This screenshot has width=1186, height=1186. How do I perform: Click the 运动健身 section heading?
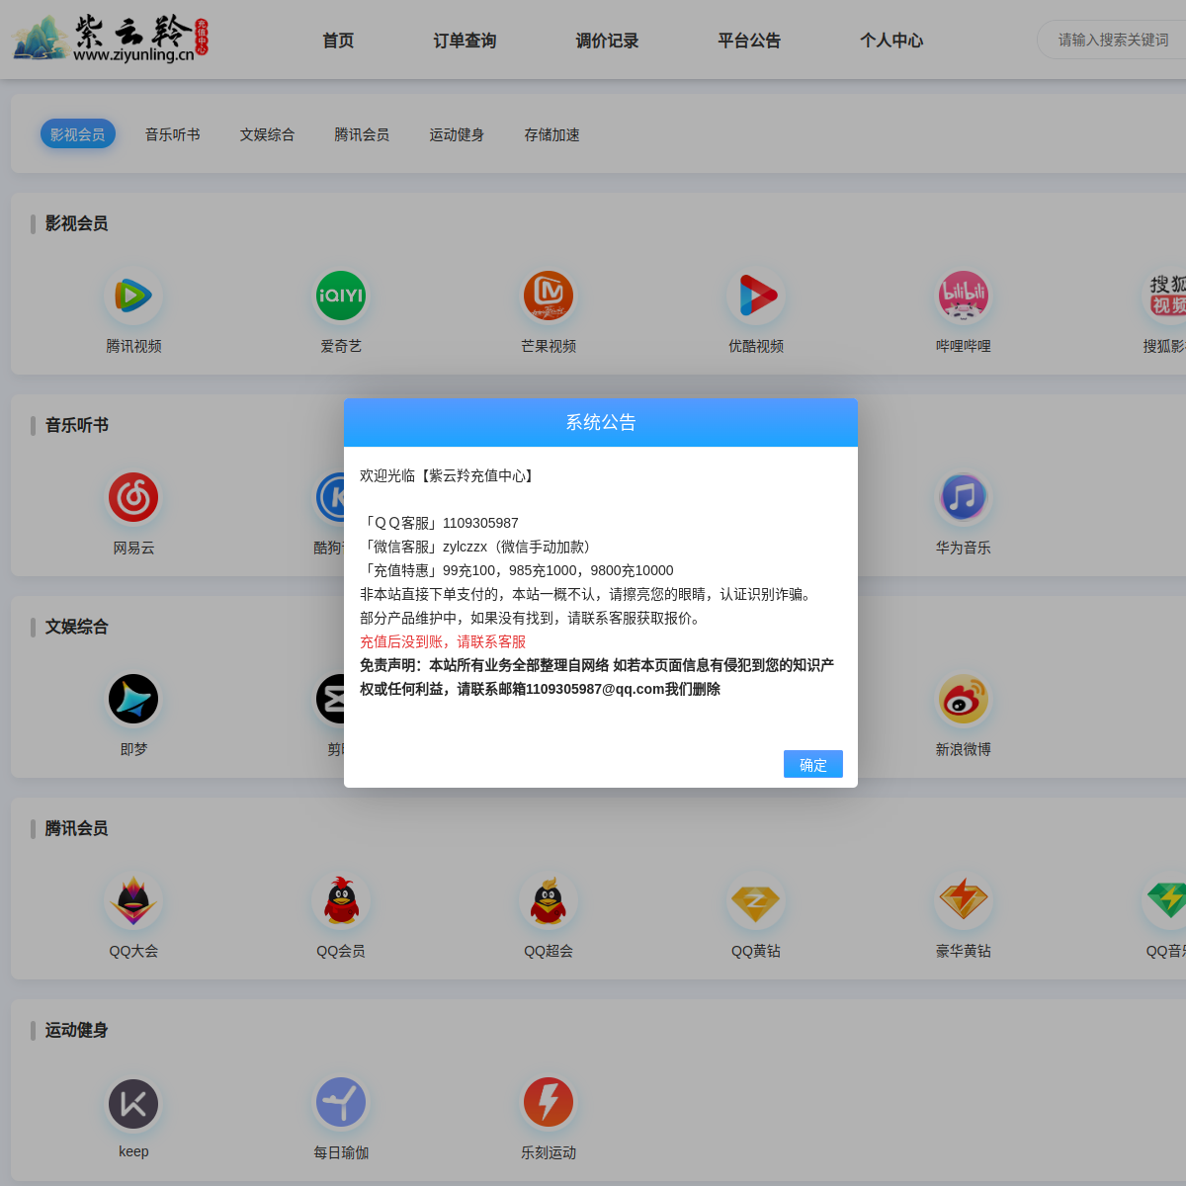pos(76,1030)
